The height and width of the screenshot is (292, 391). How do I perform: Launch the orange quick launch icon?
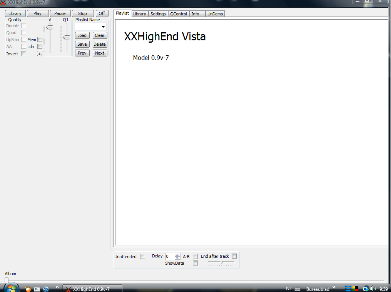tap(28, 289)
